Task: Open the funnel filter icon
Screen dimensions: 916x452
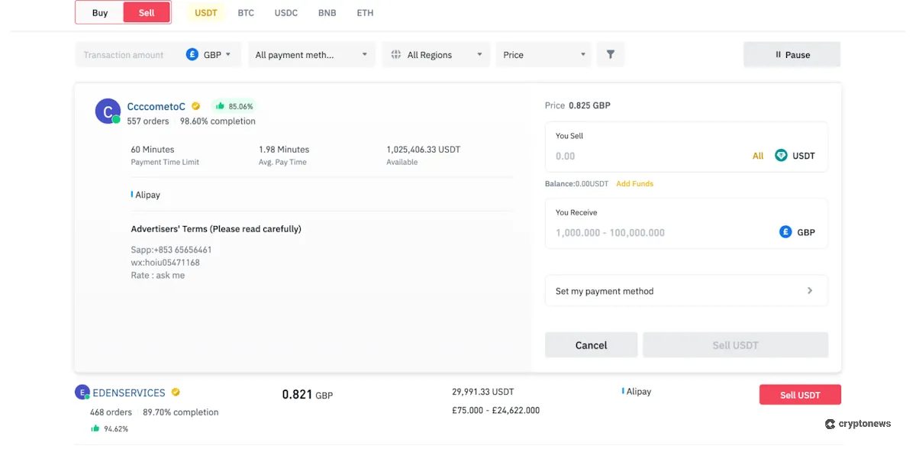Action: click(x=610, y=54)
